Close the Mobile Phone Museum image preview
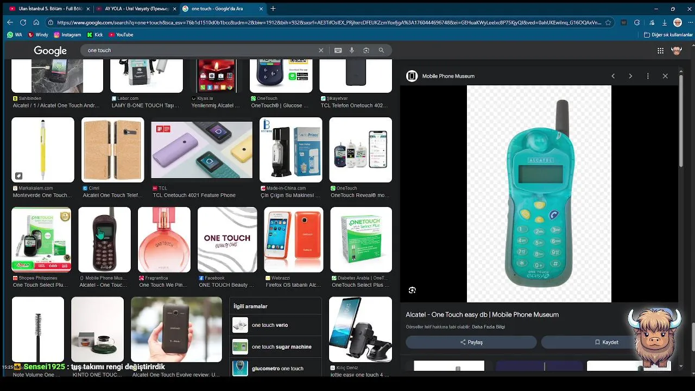This screenshot has width=695, height=391. coord(665,76)
